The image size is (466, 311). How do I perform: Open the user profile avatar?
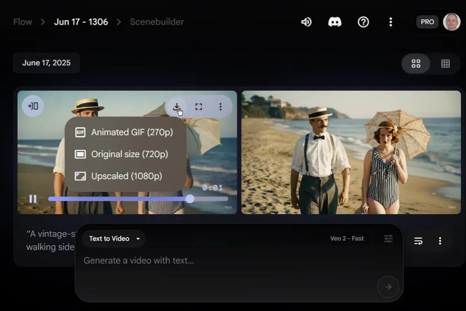click(452, 22)
